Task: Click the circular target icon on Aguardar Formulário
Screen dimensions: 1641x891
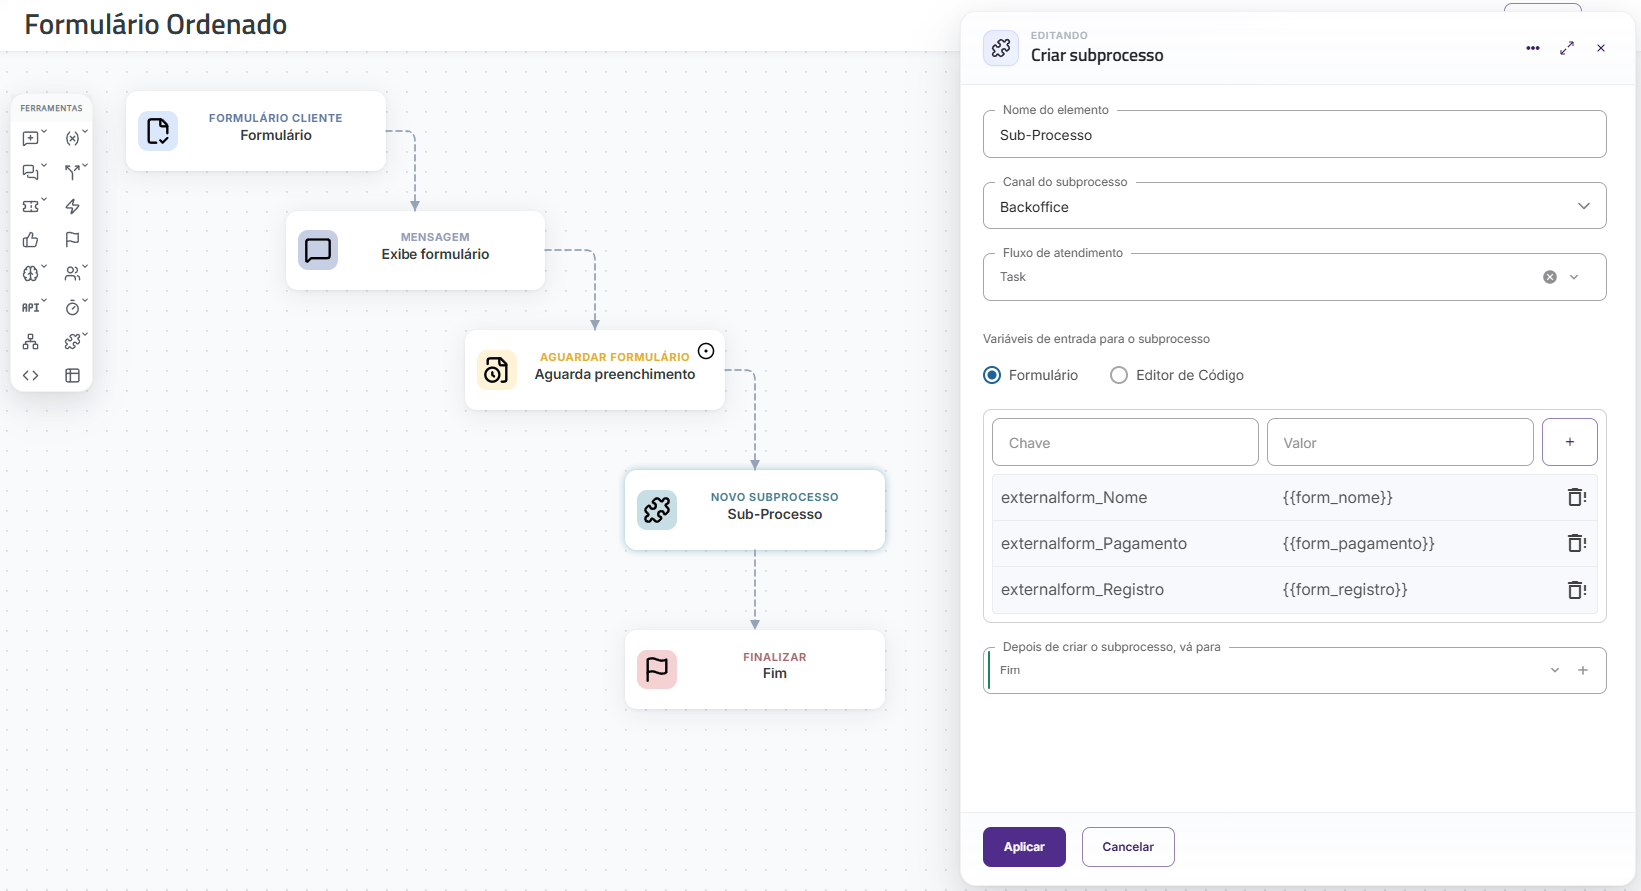Action: pos(706,351)
